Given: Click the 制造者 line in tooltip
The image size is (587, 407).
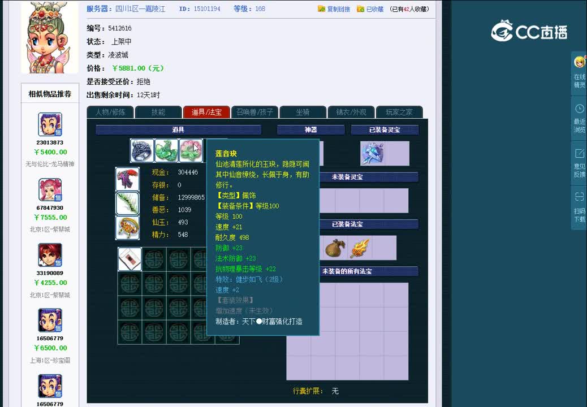Looking at the screenshot, I should (x=258, y=321).
